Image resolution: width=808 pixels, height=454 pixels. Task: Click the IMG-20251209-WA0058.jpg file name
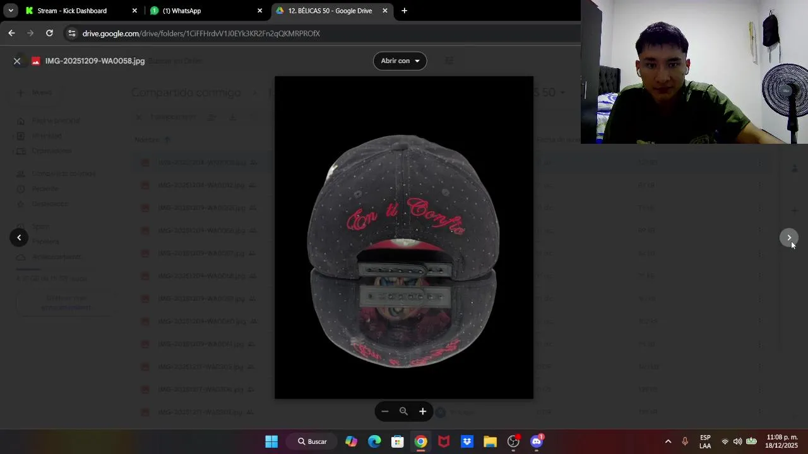pyautogui.click(x=95, y=61)
